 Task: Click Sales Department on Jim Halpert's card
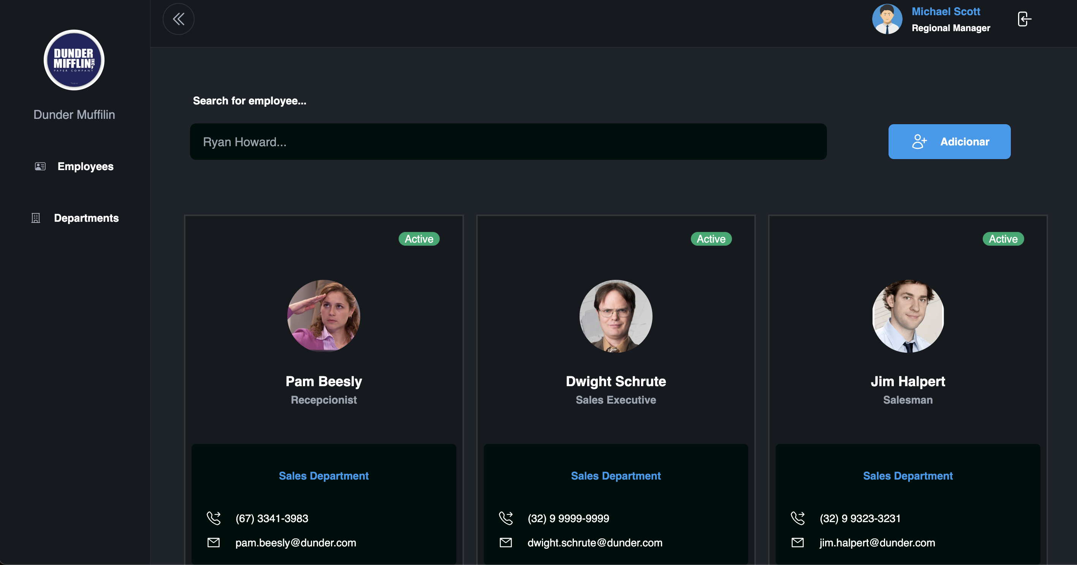(x=908, y=476)
